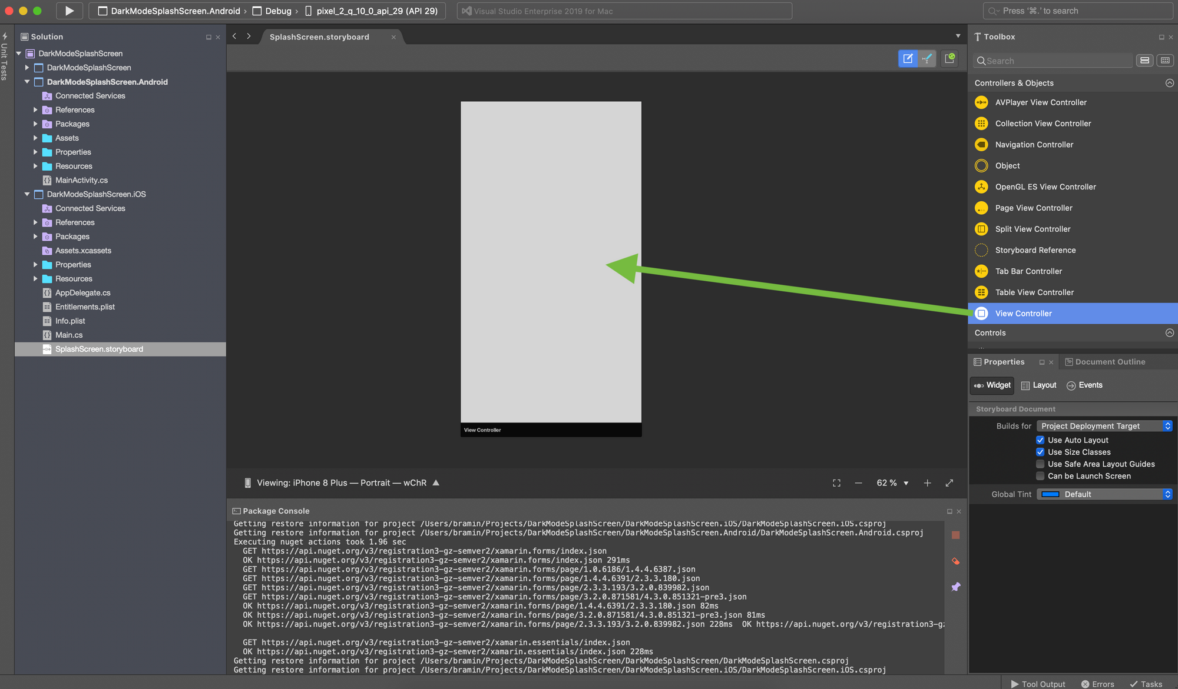
Task: Switch Toolbox to list view icon
Action: [1144, 61]
